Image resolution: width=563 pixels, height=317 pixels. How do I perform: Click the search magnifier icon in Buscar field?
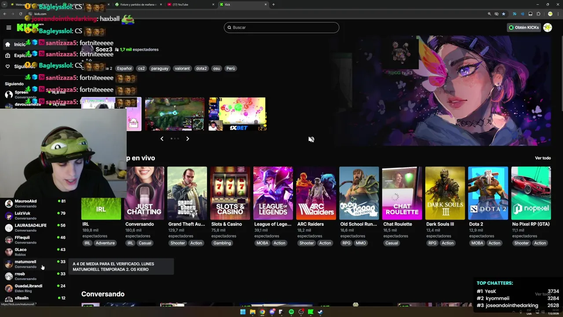click(229, 27)
